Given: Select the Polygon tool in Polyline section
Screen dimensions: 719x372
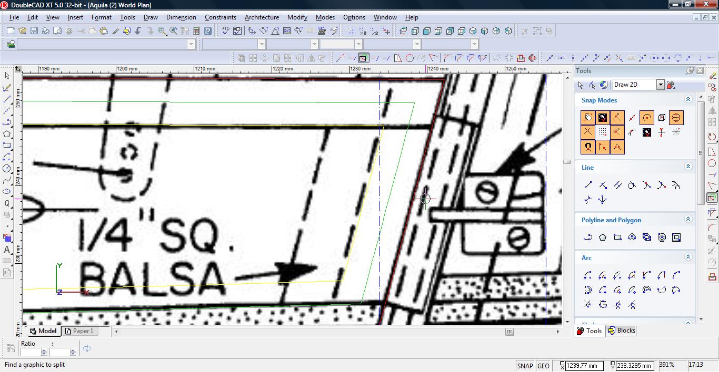Looking at the screenshot, I should coord(603,237).
